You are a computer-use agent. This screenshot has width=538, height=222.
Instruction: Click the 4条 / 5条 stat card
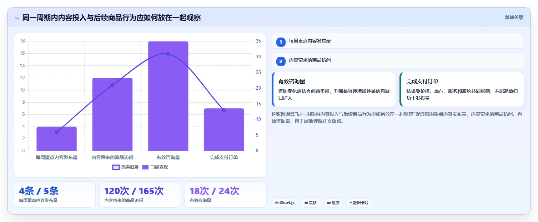coord(55,194)
